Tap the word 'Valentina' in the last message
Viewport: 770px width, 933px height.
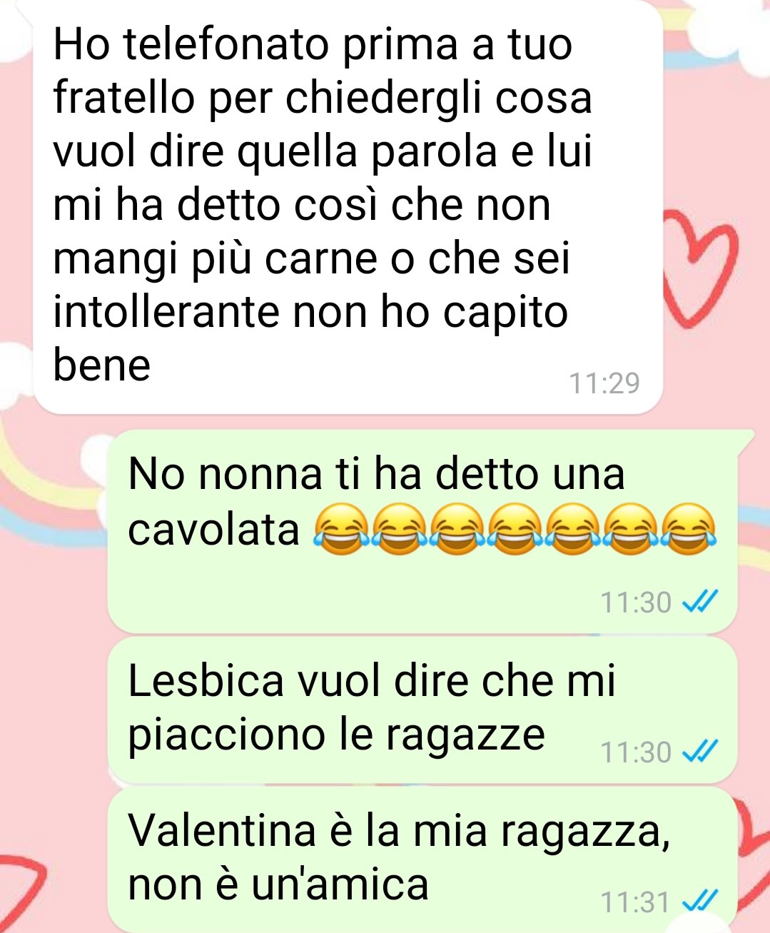(x=222, y=830)
